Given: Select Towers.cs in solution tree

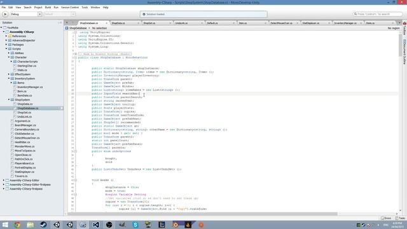Looking at the screenshot, I should [21, 176].
